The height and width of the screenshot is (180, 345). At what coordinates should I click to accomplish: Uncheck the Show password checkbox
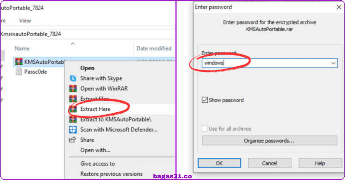(205, 100)
